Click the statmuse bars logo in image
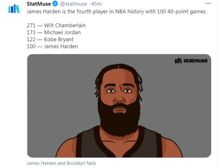The image size is (220, 168). pos(178,61)
